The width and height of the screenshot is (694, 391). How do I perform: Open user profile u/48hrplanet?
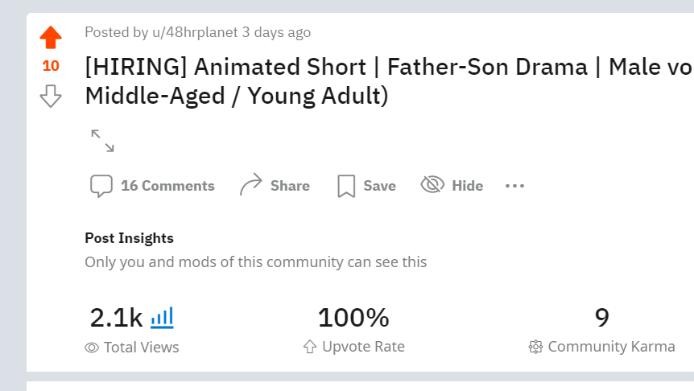pyautogui.click(x=195, y=32)
